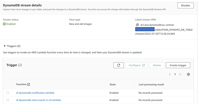Open sf-dynamodb-store-result-in-s3-lambda function link
Image resolution: width=198 pixels, height=105 pixels.
coord(38,100)
